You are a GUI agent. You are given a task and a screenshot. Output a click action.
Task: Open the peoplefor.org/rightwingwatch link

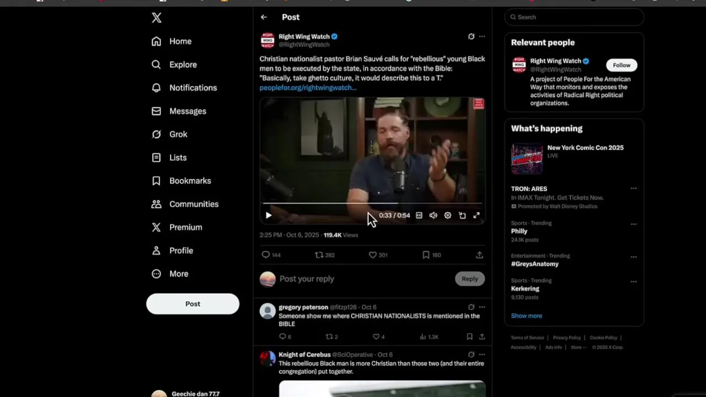coord(308,88)
